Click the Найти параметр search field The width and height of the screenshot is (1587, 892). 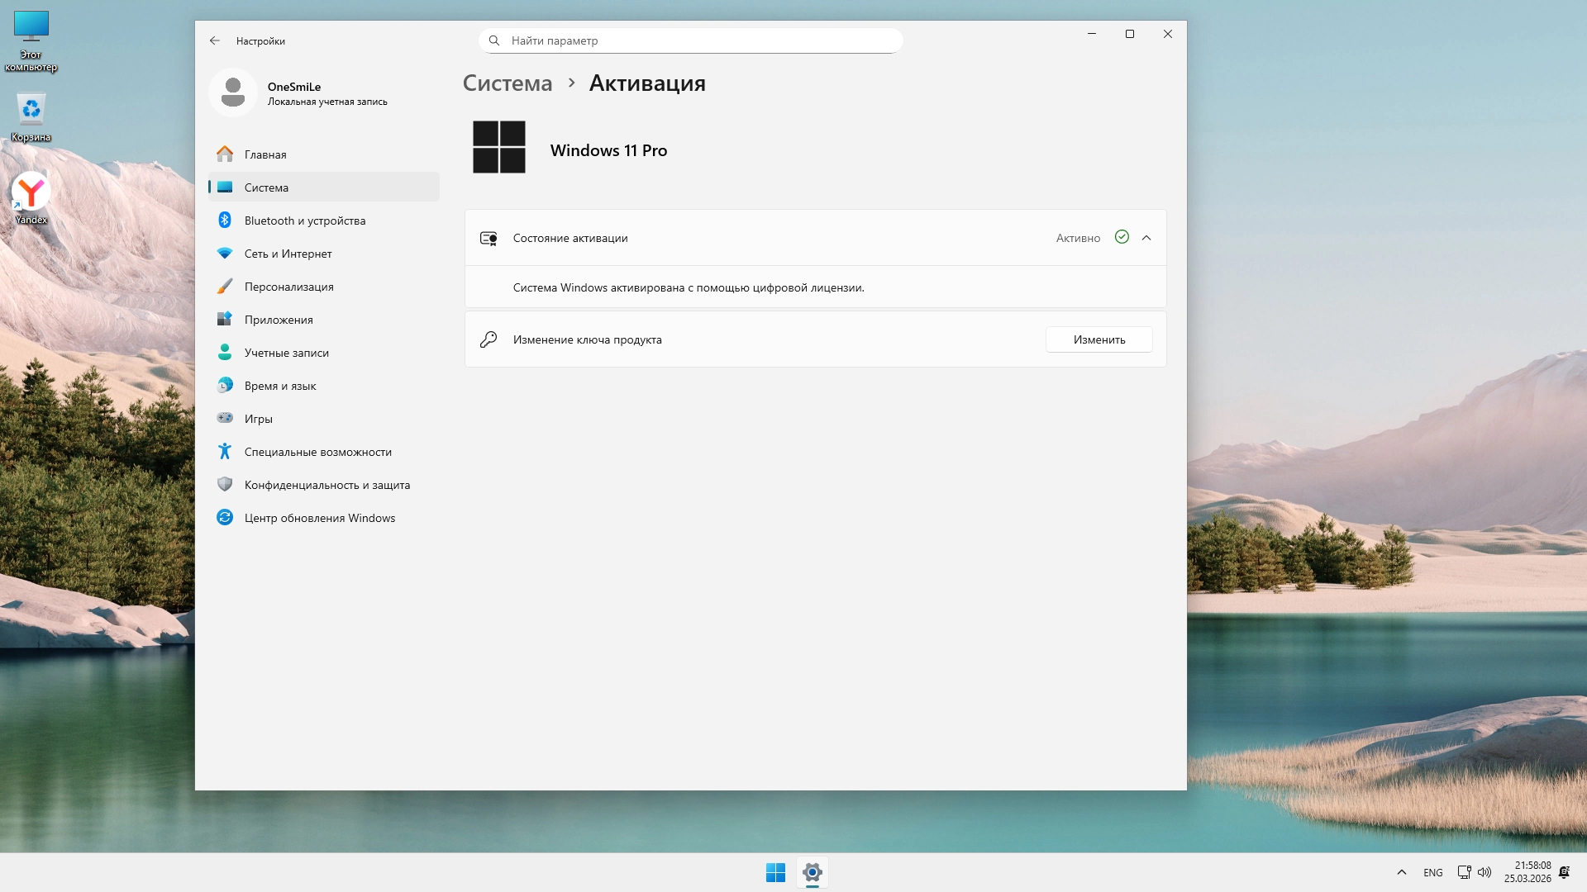[690, 40]
